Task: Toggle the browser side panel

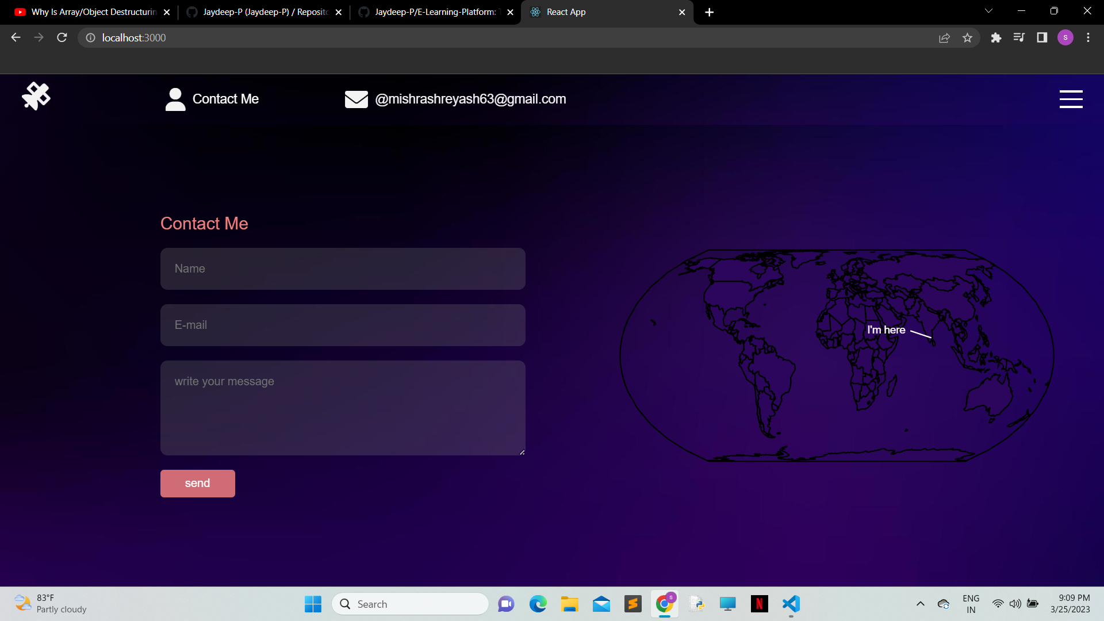Action: (1042, 37)
